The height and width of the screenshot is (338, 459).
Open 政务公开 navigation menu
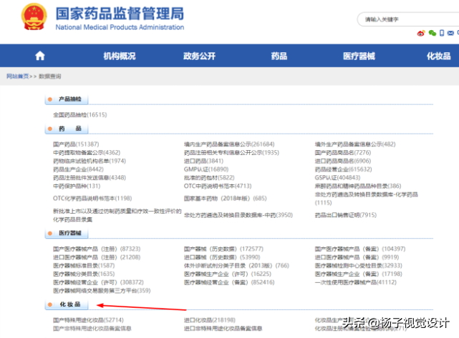(199, 56)
